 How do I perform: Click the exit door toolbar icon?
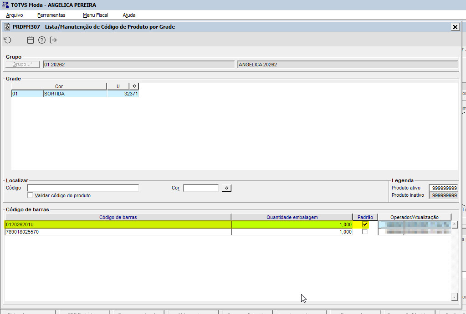click(x=53, y=40)
